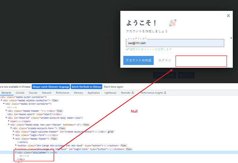Click flex badge beside btn-primary button

tap(123, 145)
